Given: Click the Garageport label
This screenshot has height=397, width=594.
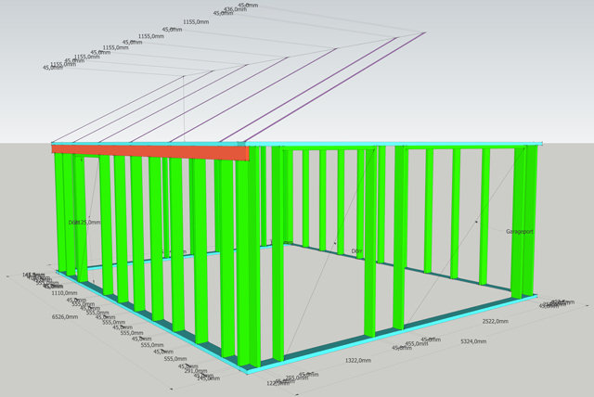Looking at the screenshot, I should pos(519,231).
